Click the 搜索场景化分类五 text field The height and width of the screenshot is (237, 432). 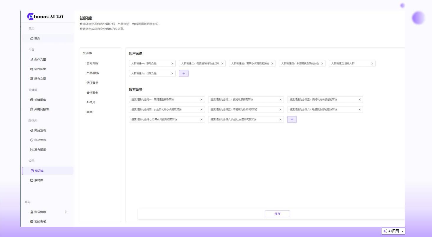[x=242, y=110]
